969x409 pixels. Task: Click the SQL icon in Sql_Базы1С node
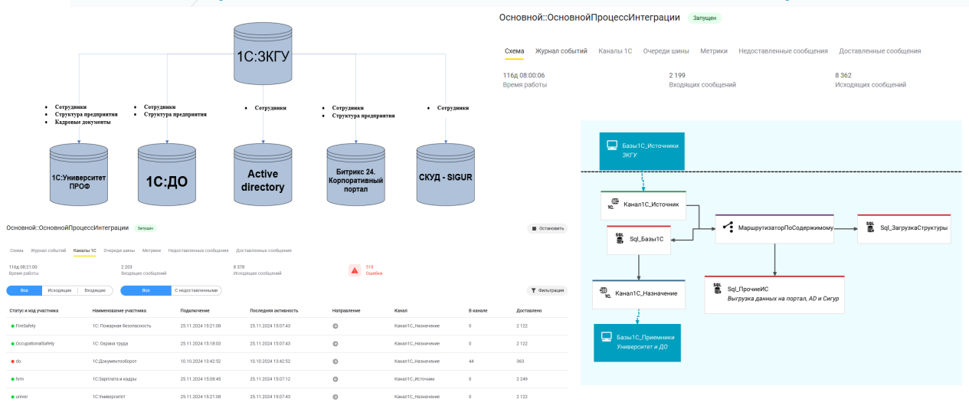click(620, 239)
